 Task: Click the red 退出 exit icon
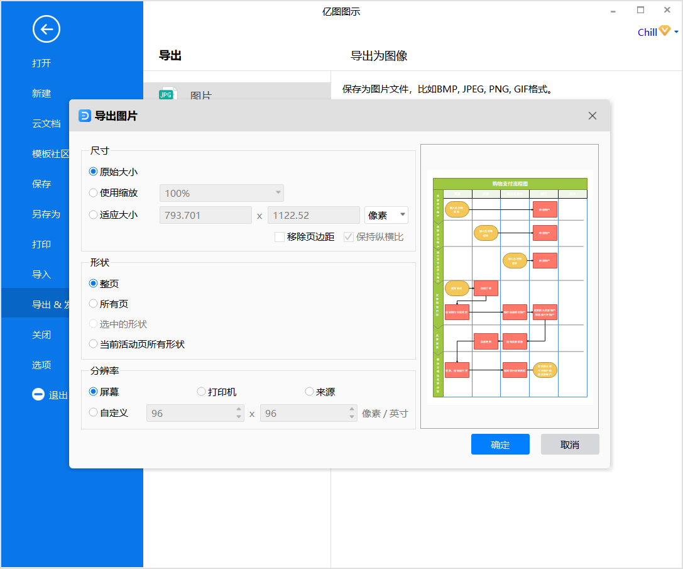[38, 394]
